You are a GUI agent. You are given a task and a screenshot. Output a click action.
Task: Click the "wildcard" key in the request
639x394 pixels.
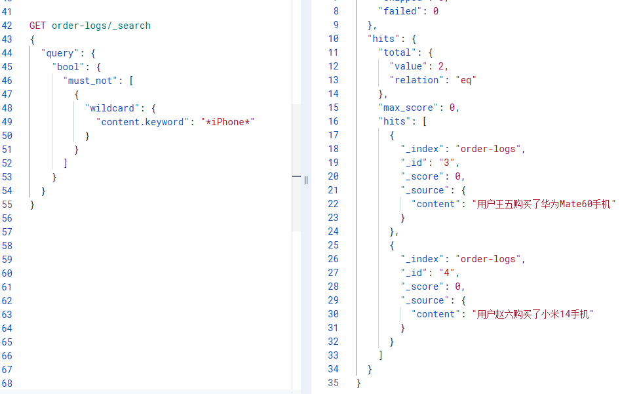pyautogui.click(x=111, y=108)
